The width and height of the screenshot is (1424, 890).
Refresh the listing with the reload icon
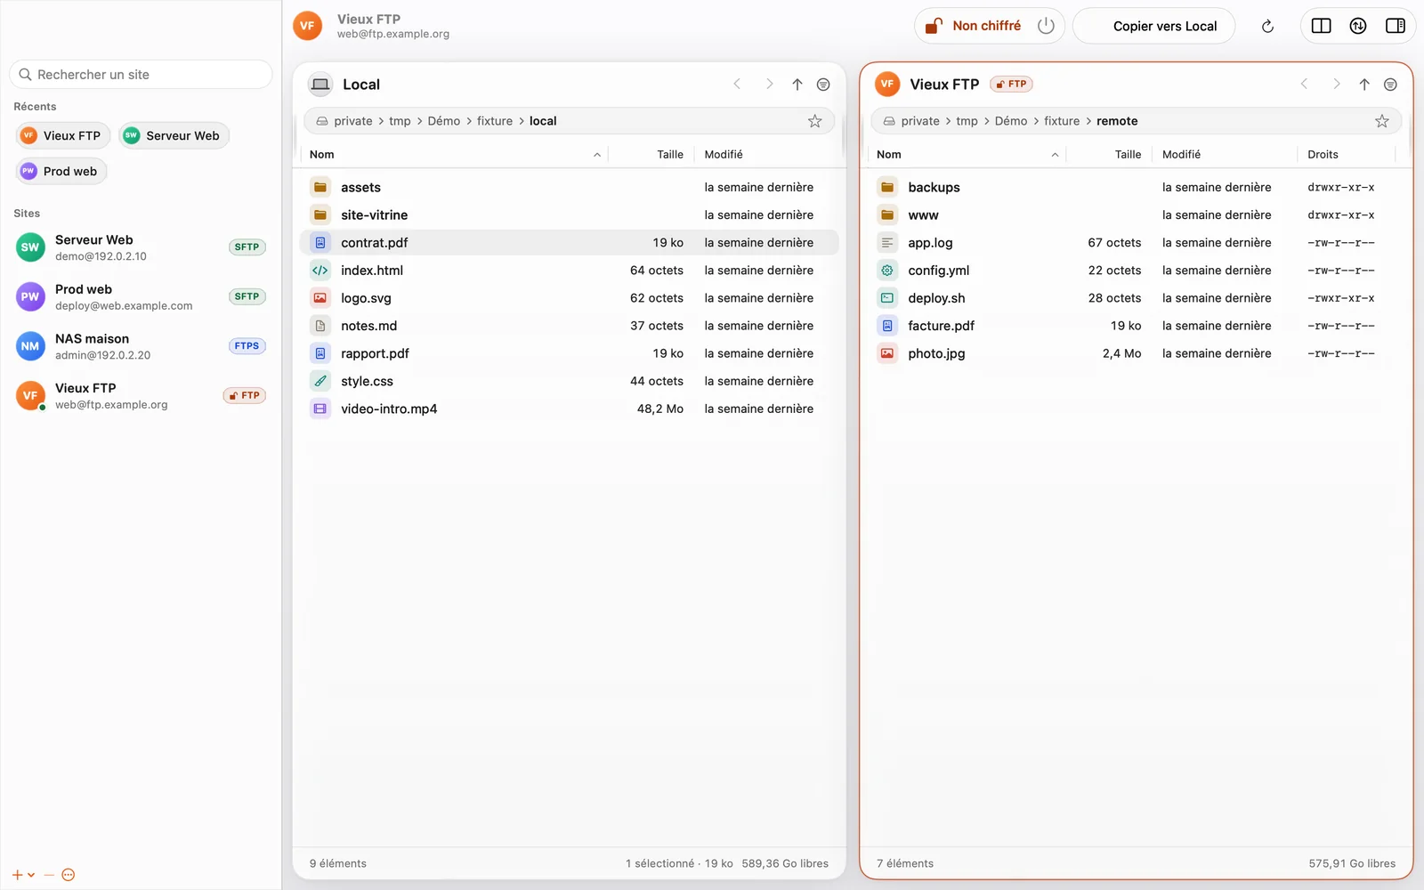coord(1267,26)
